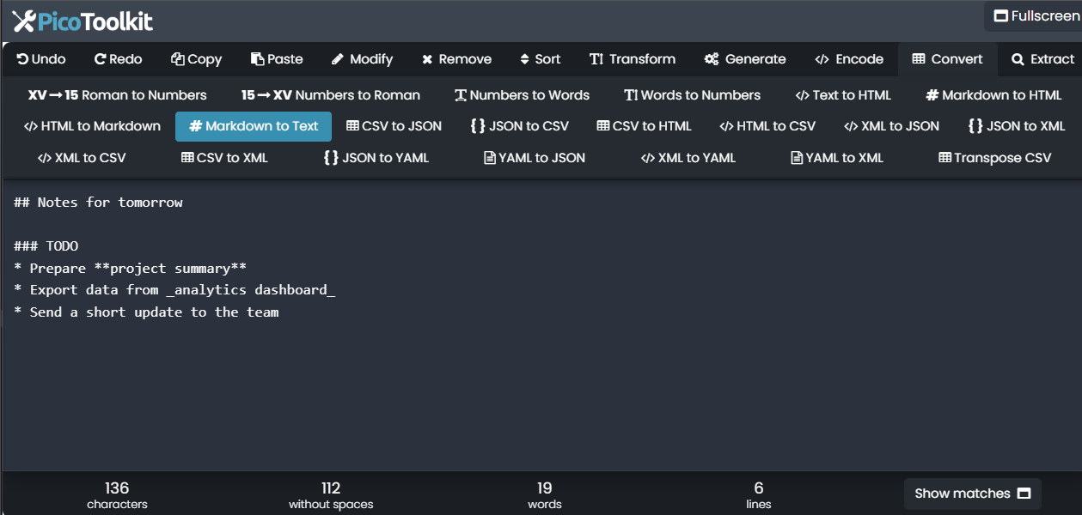Image resolution: width=1082 pixels, height=515 pixels.
Task: Click the Paste icon in toolbar
Action: pos(257,59)
